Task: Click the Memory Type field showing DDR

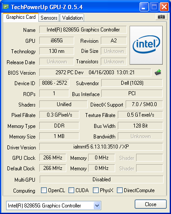Action: pos(59,126)
